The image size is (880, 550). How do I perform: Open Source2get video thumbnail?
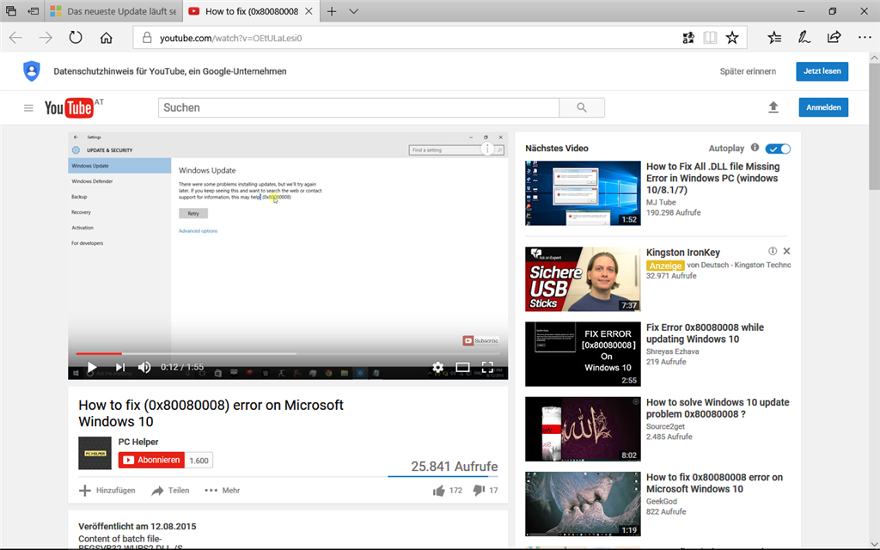(x=583, y=429)
